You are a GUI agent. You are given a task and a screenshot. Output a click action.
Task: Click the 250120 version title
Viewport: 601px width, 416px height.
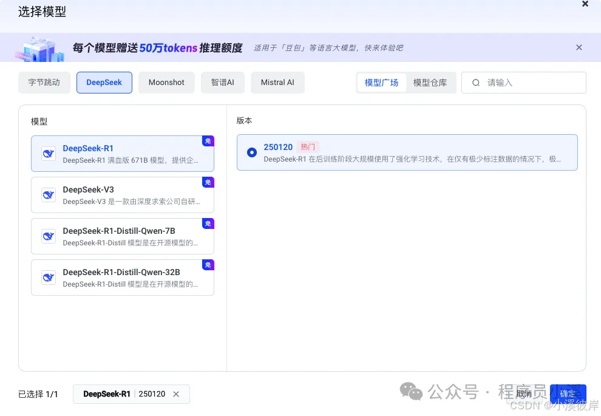point(278,147)
